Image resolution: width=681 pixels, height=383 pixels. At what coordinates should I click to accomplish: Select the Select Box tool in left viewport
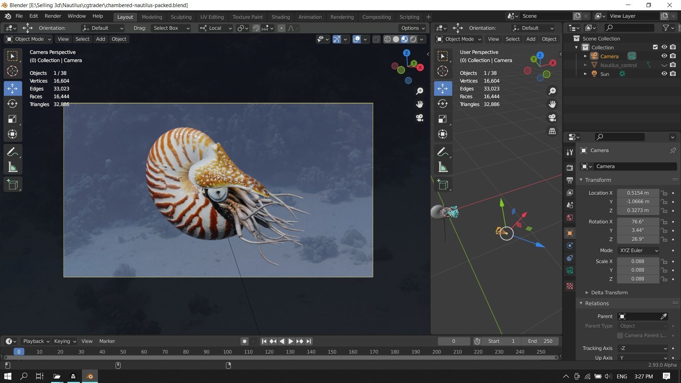(12, 56)
